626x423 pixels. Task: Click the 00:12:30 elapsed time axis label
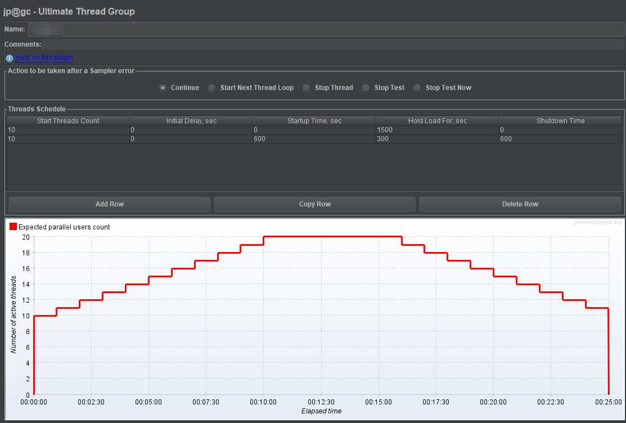(x=321, y=402)
